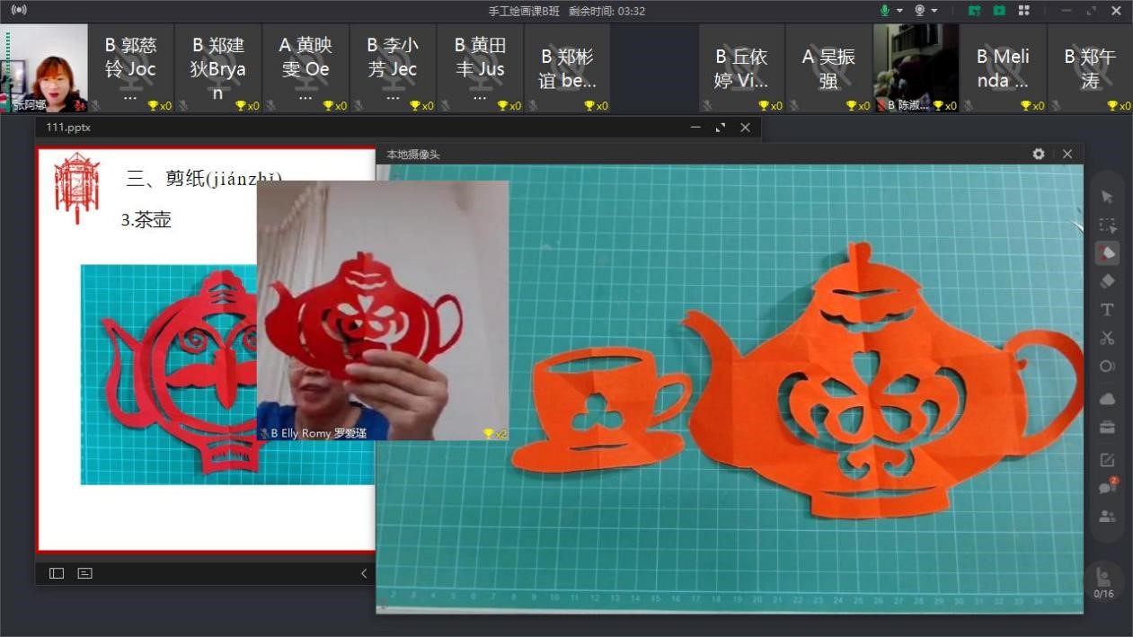Toggle the webcam camera icon

click(x=920, y=11)
